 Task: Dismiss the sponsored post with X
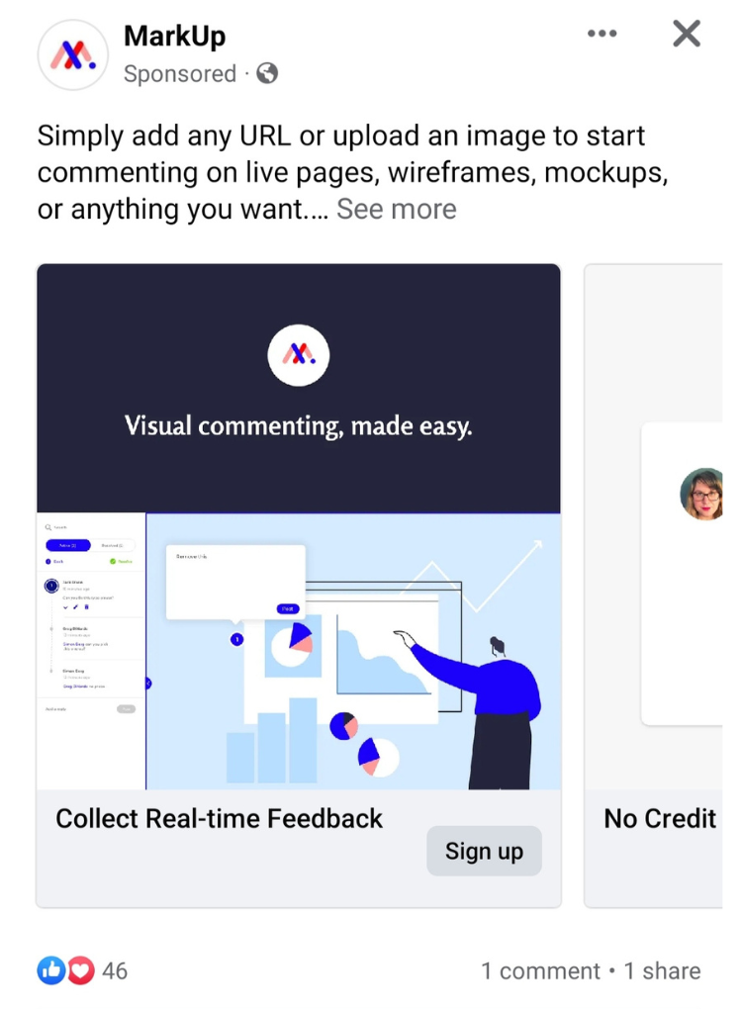point(686,34)
